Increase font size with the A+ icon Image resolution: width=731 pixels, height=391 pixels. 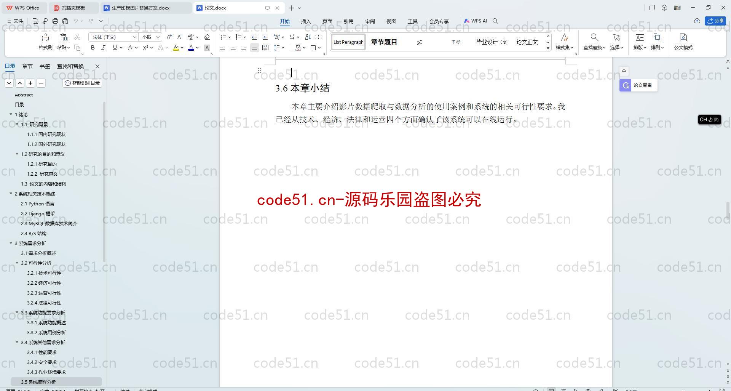(169, 37)
